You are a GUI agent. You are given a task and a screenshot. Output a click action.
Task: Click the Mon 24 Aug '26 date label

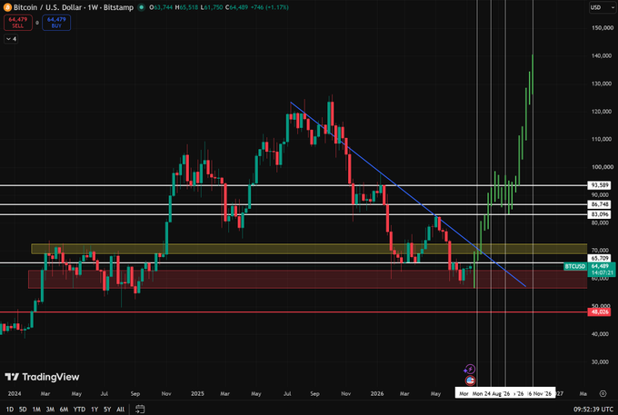coord(491,393)
